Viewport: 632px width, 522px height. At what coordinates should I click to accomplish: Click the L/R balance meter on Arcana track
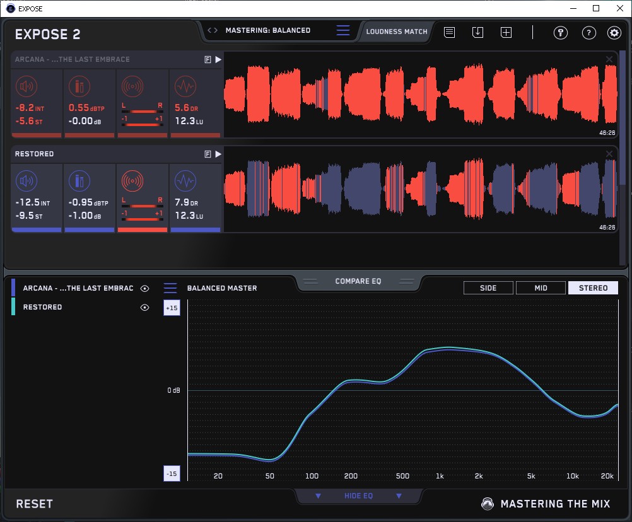coord(143,108)
